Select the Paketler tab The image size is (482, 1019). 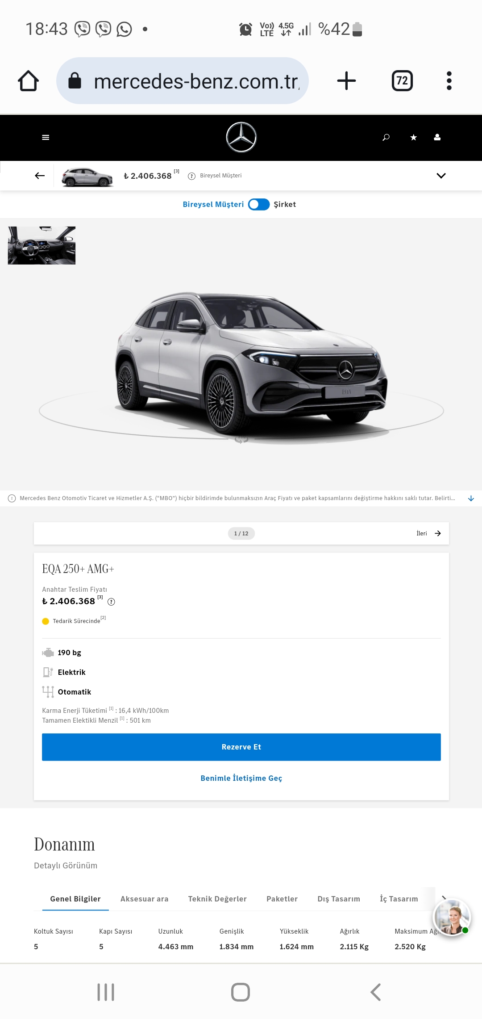click(x=282, y=899)
